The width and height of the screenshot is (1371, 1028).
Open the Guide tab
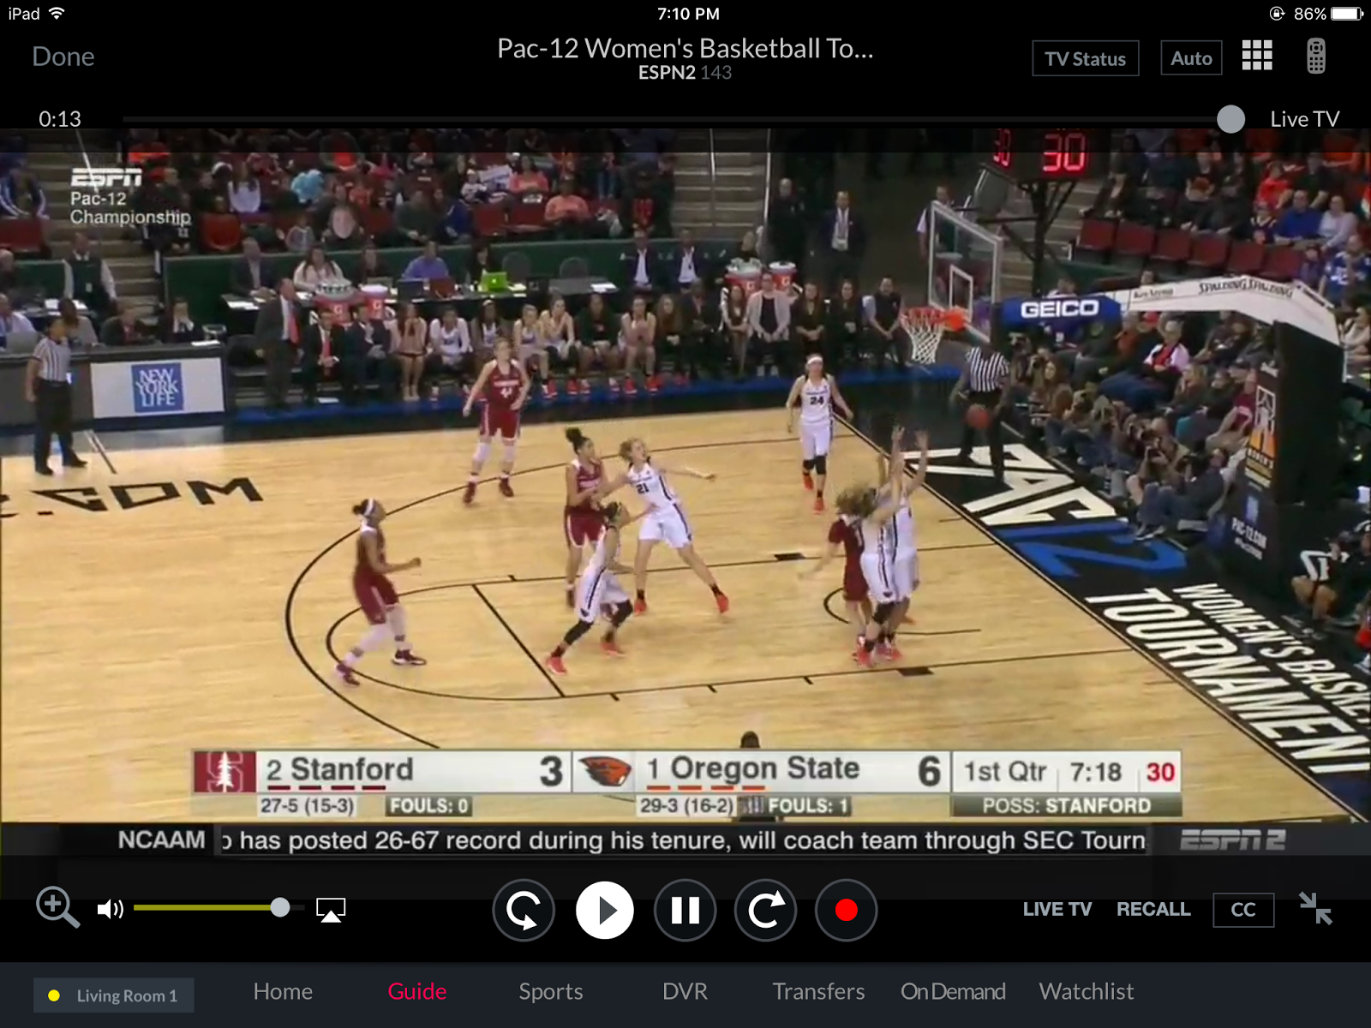pyautogui.click(x=416, y=991)
